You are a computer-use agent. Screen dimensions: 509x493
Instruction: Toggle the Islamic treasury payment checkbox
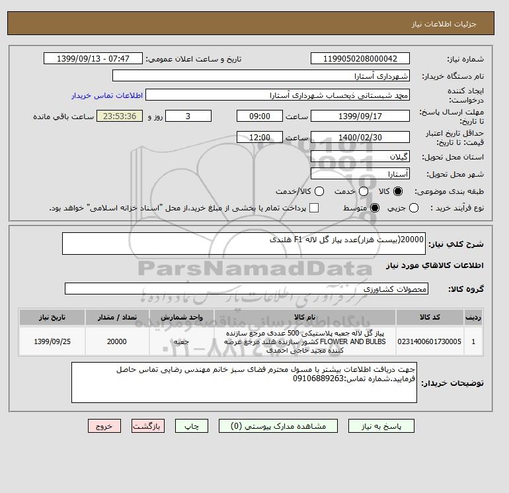314,208
